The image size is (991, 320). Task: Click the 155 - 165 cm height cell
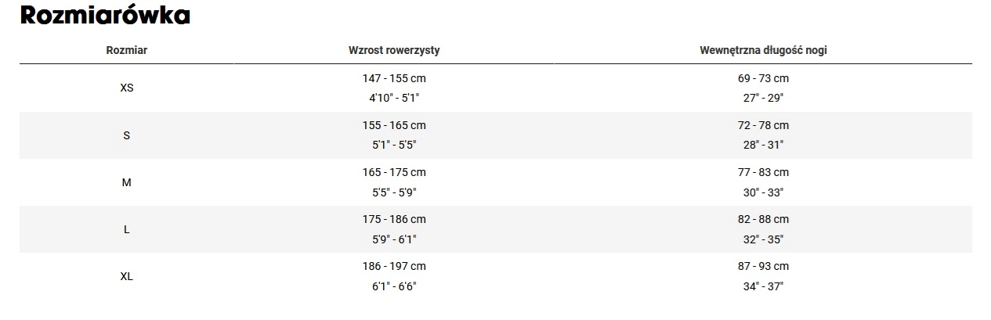(x=394, y=126)
